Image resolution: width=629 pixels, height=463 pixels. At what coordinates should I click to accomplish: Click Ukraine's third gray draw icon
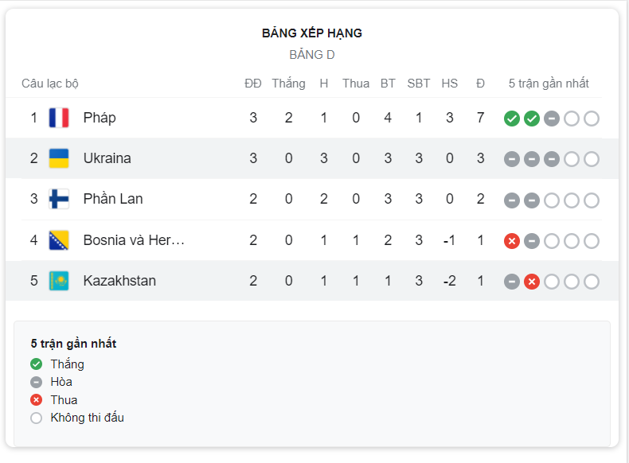552,160
